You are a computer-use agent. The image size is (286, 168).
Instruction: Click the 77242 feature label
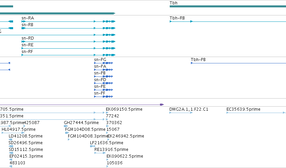pyautogui.click(x=112, y=116)
